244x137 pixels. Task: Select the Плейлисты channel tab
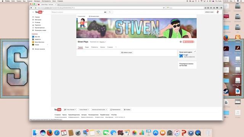[95, 47]
